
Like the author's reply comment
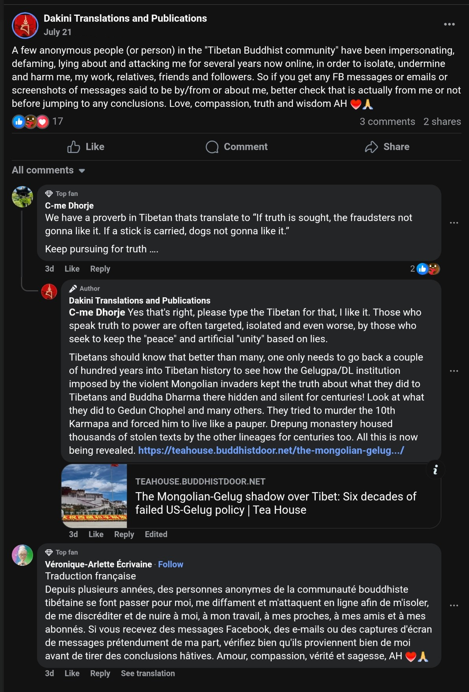point(96,534)
